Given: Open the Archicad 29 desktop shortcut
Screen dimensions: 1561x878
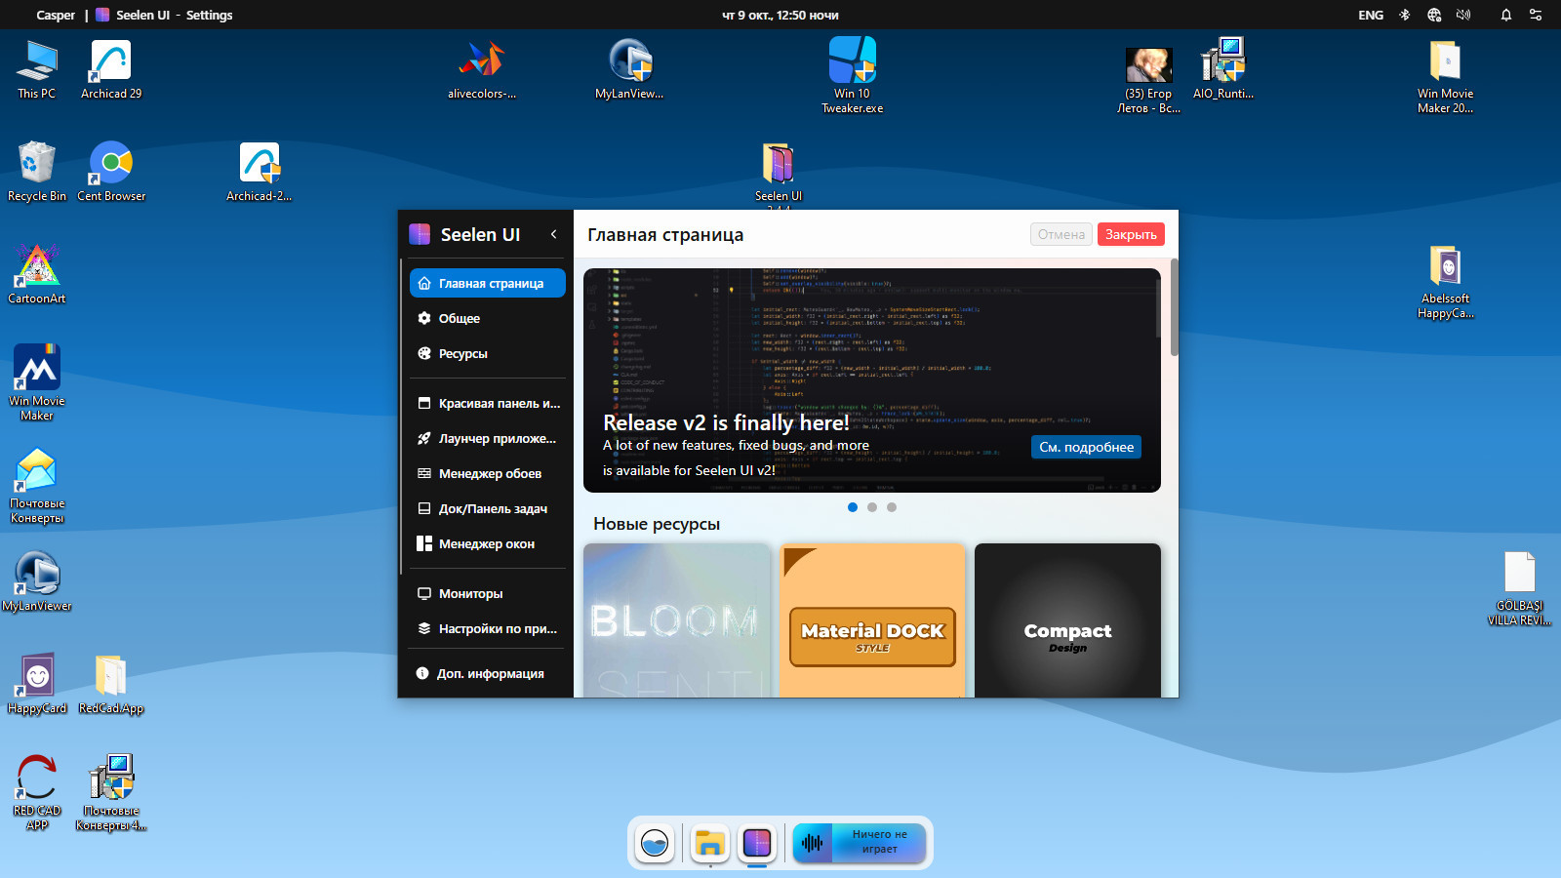Looking at the screenshot, I should pyautogui.click(x=111, y=69).
